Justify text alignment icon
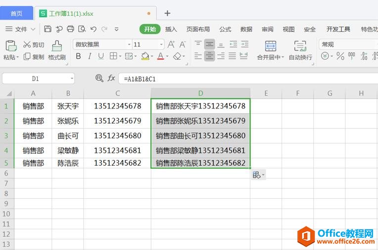Screen dimensions: 378x250 (233, 56)
